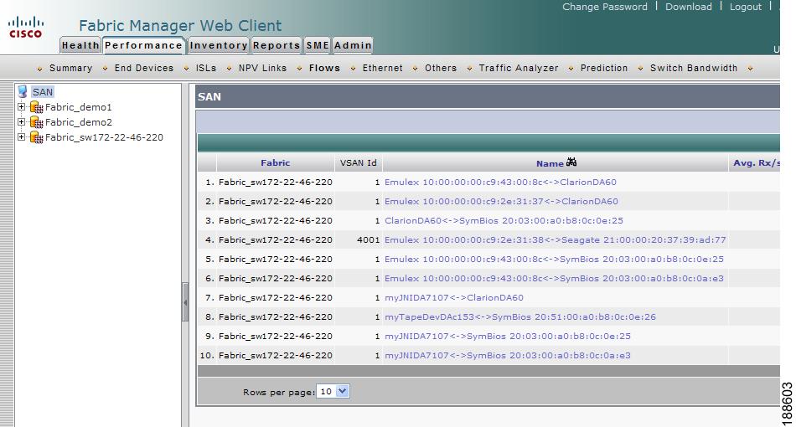Click the binoculars filter icon next to Name

point(571,162)
